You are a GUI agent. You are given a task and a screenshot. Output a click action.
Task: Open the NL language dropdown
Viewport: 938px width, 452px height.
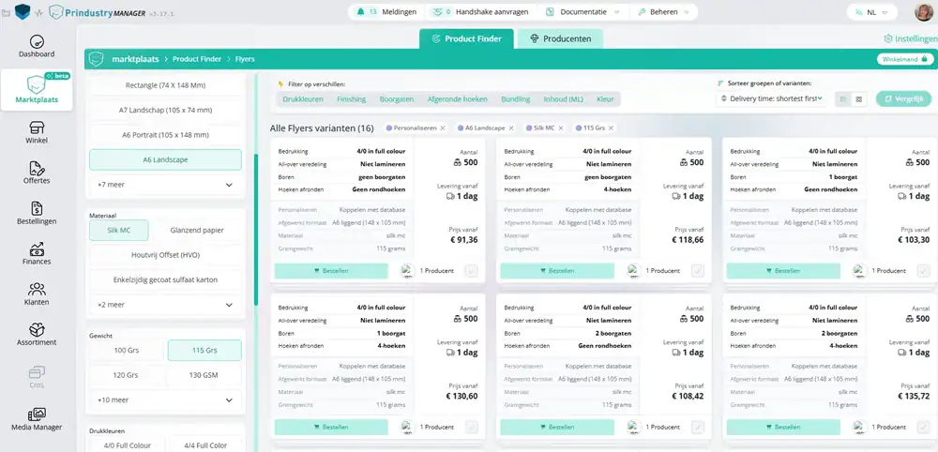coord(872,12)
